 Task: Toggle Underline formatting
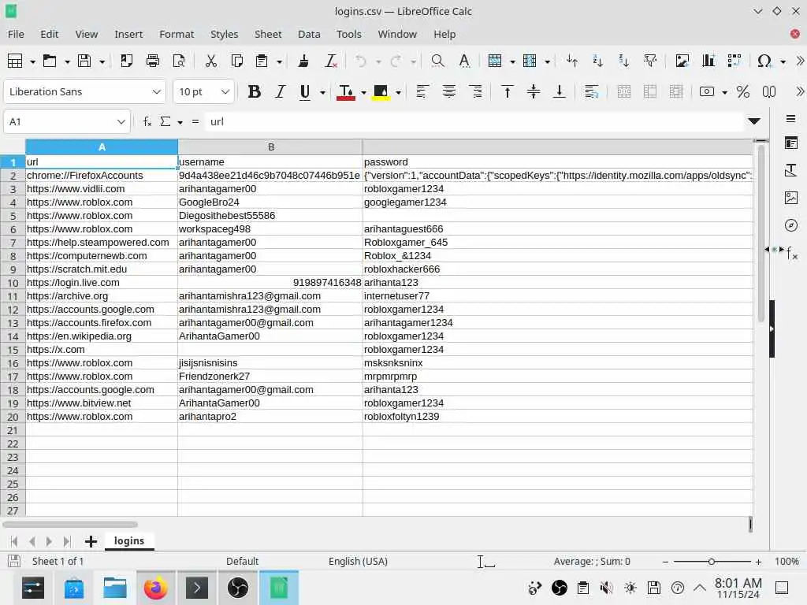(305, 91)
